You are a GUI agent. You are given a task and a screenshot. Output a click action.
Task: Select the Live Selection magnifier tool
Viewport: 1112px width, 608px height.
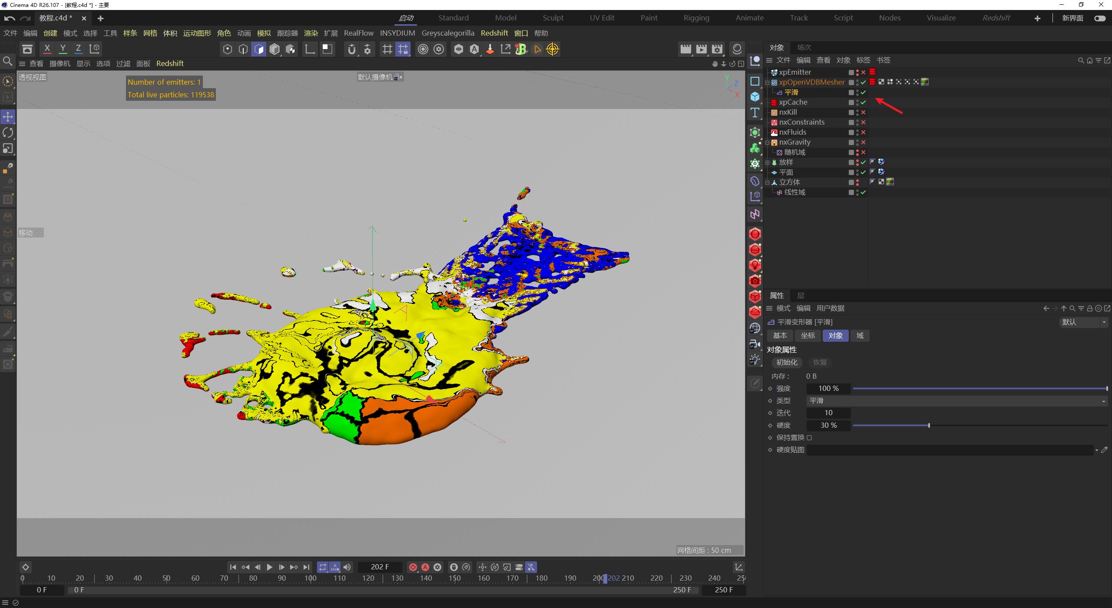[7, 61]
